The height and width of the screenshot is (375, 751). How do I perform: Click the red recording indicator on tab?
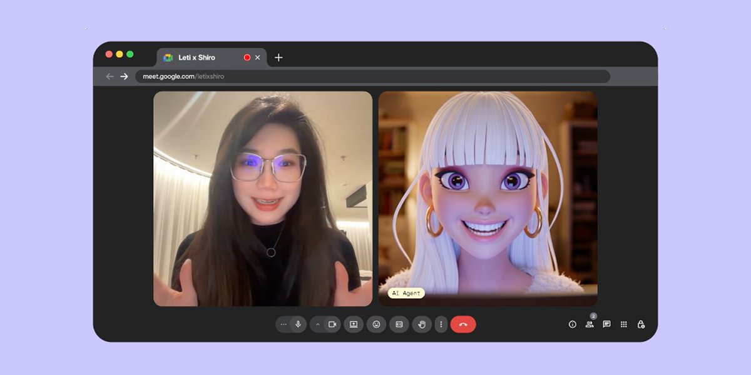(x=247, y=57)
